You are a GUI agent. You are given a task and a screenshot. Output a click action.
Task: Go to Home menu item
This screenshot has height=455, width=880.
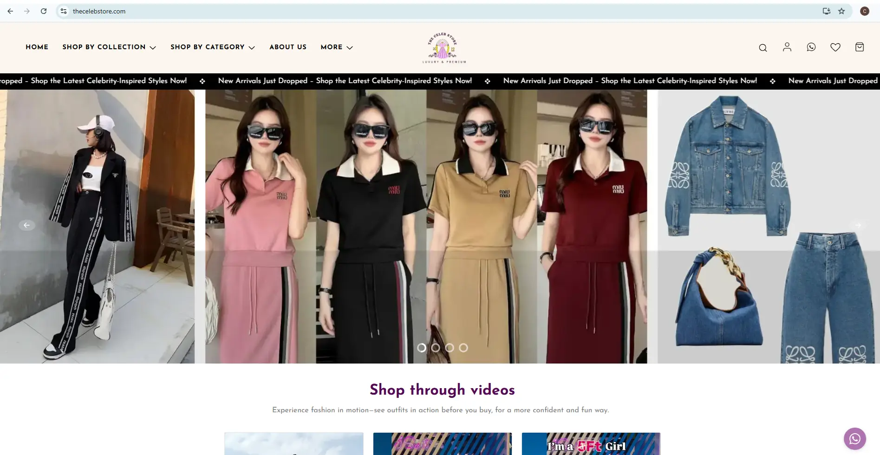coord(37,47)
